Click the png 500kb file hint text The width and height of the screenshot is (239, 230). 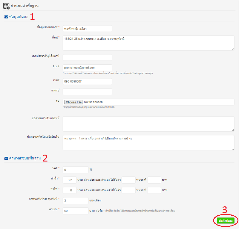tap(89, 107)
